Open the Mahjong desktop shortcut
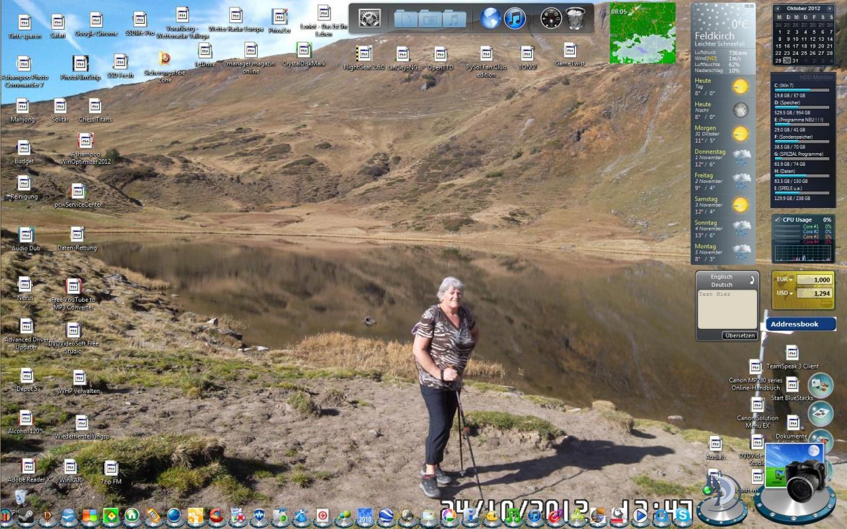 click(22, 110)
